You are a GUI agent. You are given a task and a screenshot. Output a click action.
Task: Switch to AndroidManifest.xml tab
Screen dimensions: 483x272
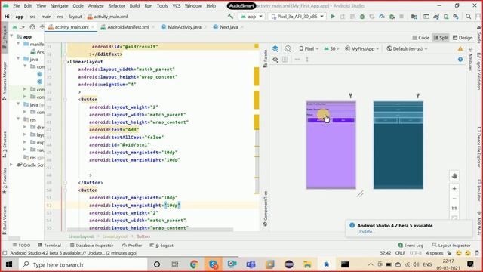[x=128, y=27]
